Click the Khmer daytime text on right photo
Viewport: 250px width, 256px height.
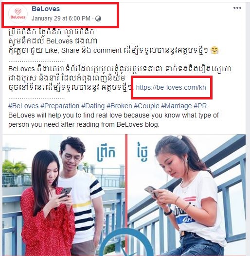[x=143, y=152]
